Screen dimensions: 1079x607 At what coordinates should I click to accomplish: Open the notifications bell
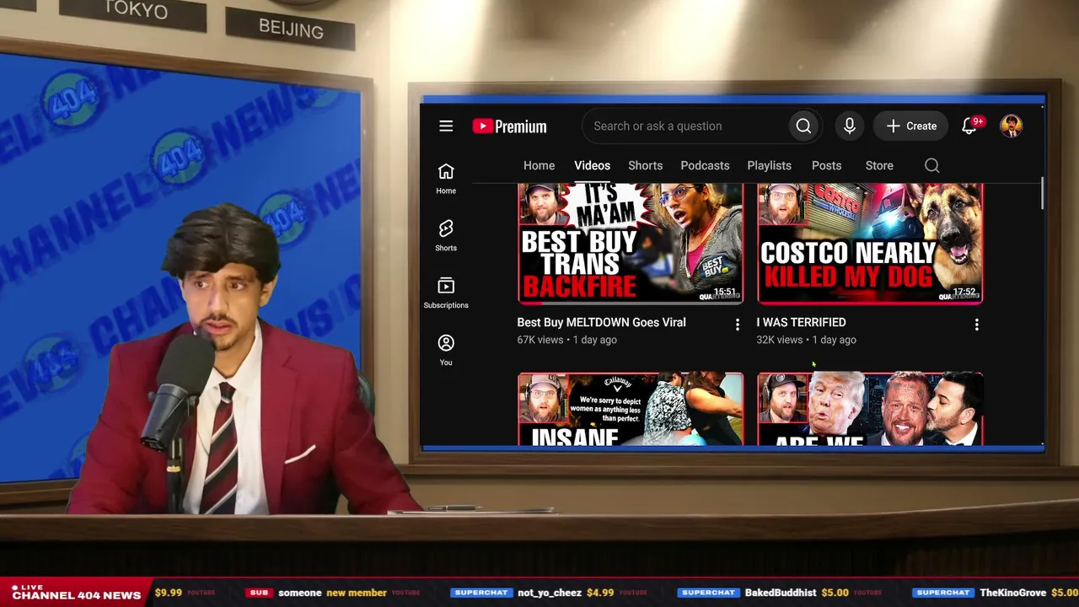click(969, 126)
